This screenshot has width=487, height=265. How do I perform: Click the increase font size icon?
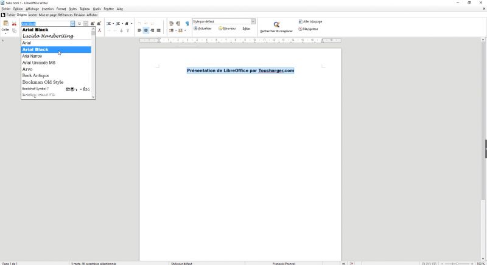(93, 24)
